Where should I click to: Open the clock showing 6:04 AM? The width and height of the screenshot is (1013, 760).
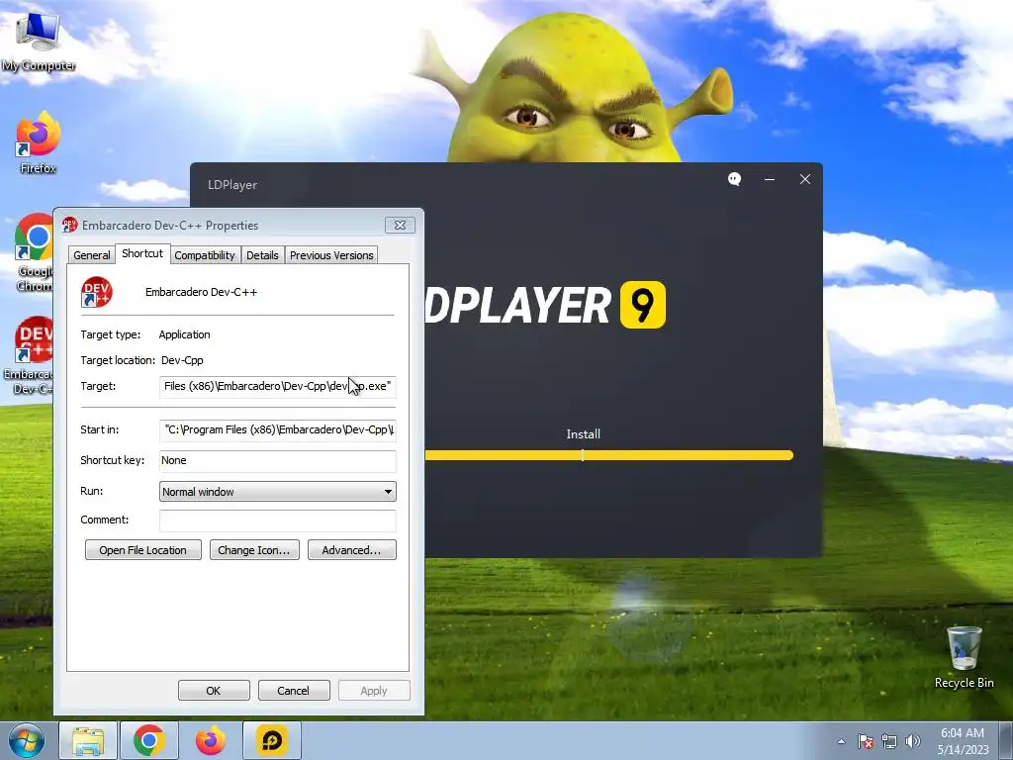click(963, 741)
